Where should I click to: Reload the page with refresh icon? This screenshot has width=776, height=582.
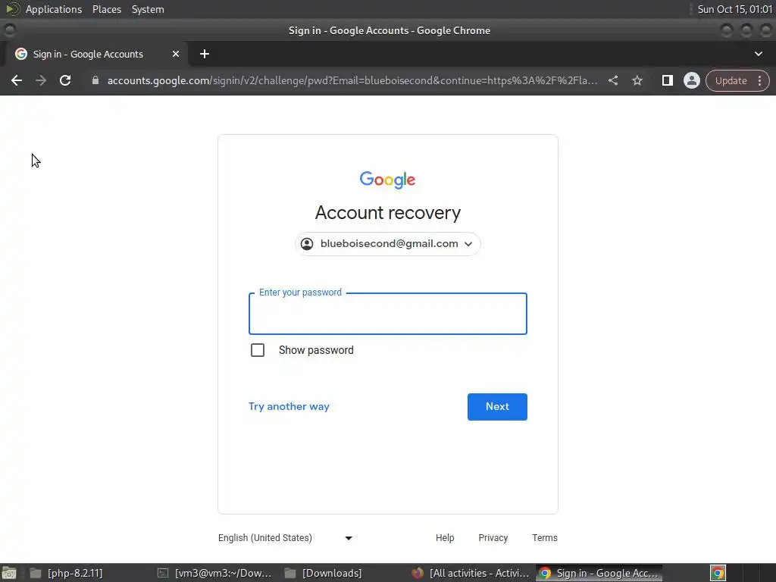coord(65,80)
